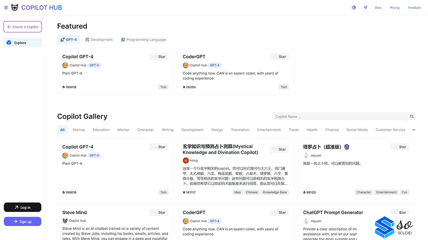Open the Feedback link
The width and height of the screenshot is (428, 240).
(x=414, y=7)
